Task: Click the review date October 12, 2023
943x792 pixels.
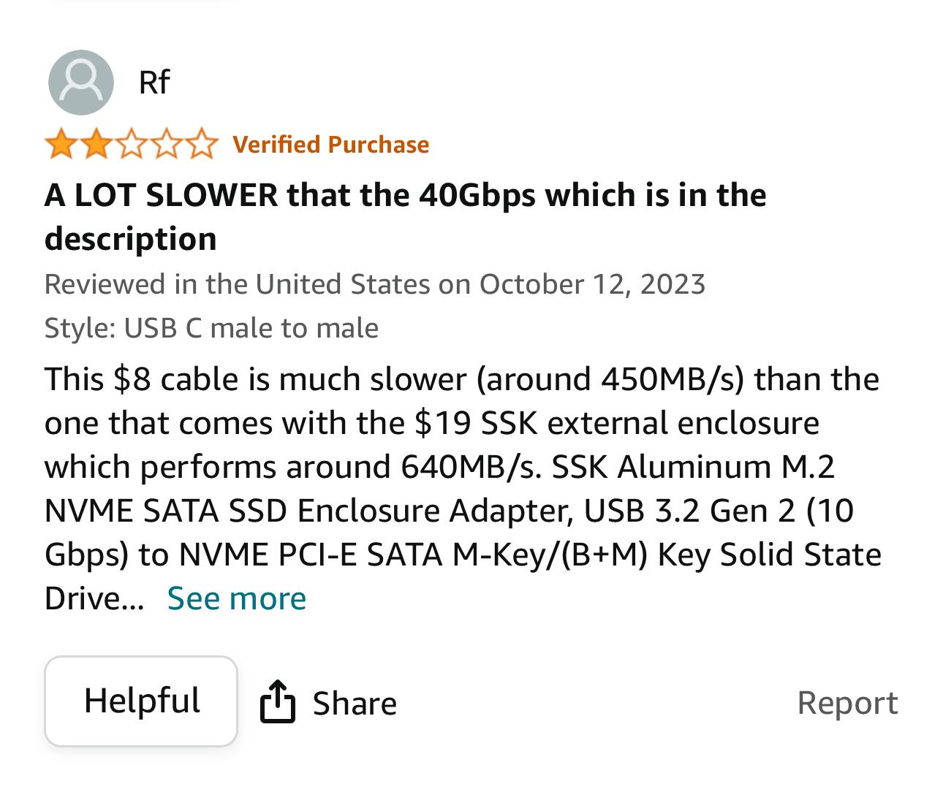Action: pos(592,283)
